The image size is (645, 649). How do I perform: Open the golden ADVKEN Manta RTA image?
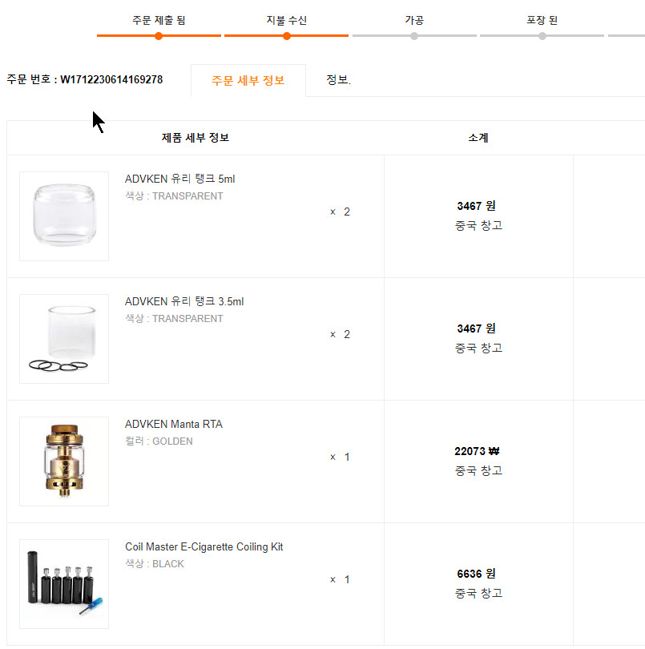click(64, 462)
